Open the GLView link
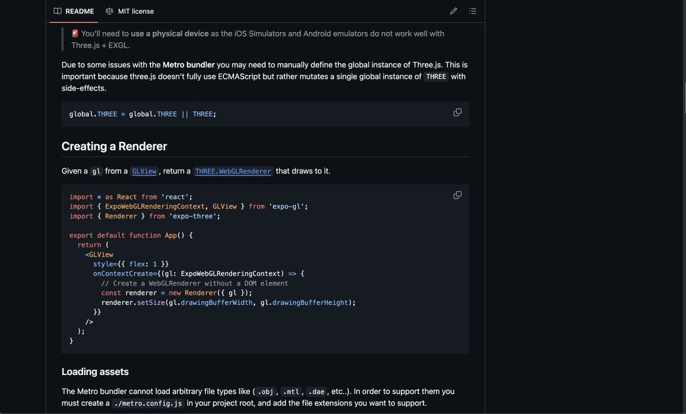The height and width of the screenshot is (414, 686). (144, 171)
